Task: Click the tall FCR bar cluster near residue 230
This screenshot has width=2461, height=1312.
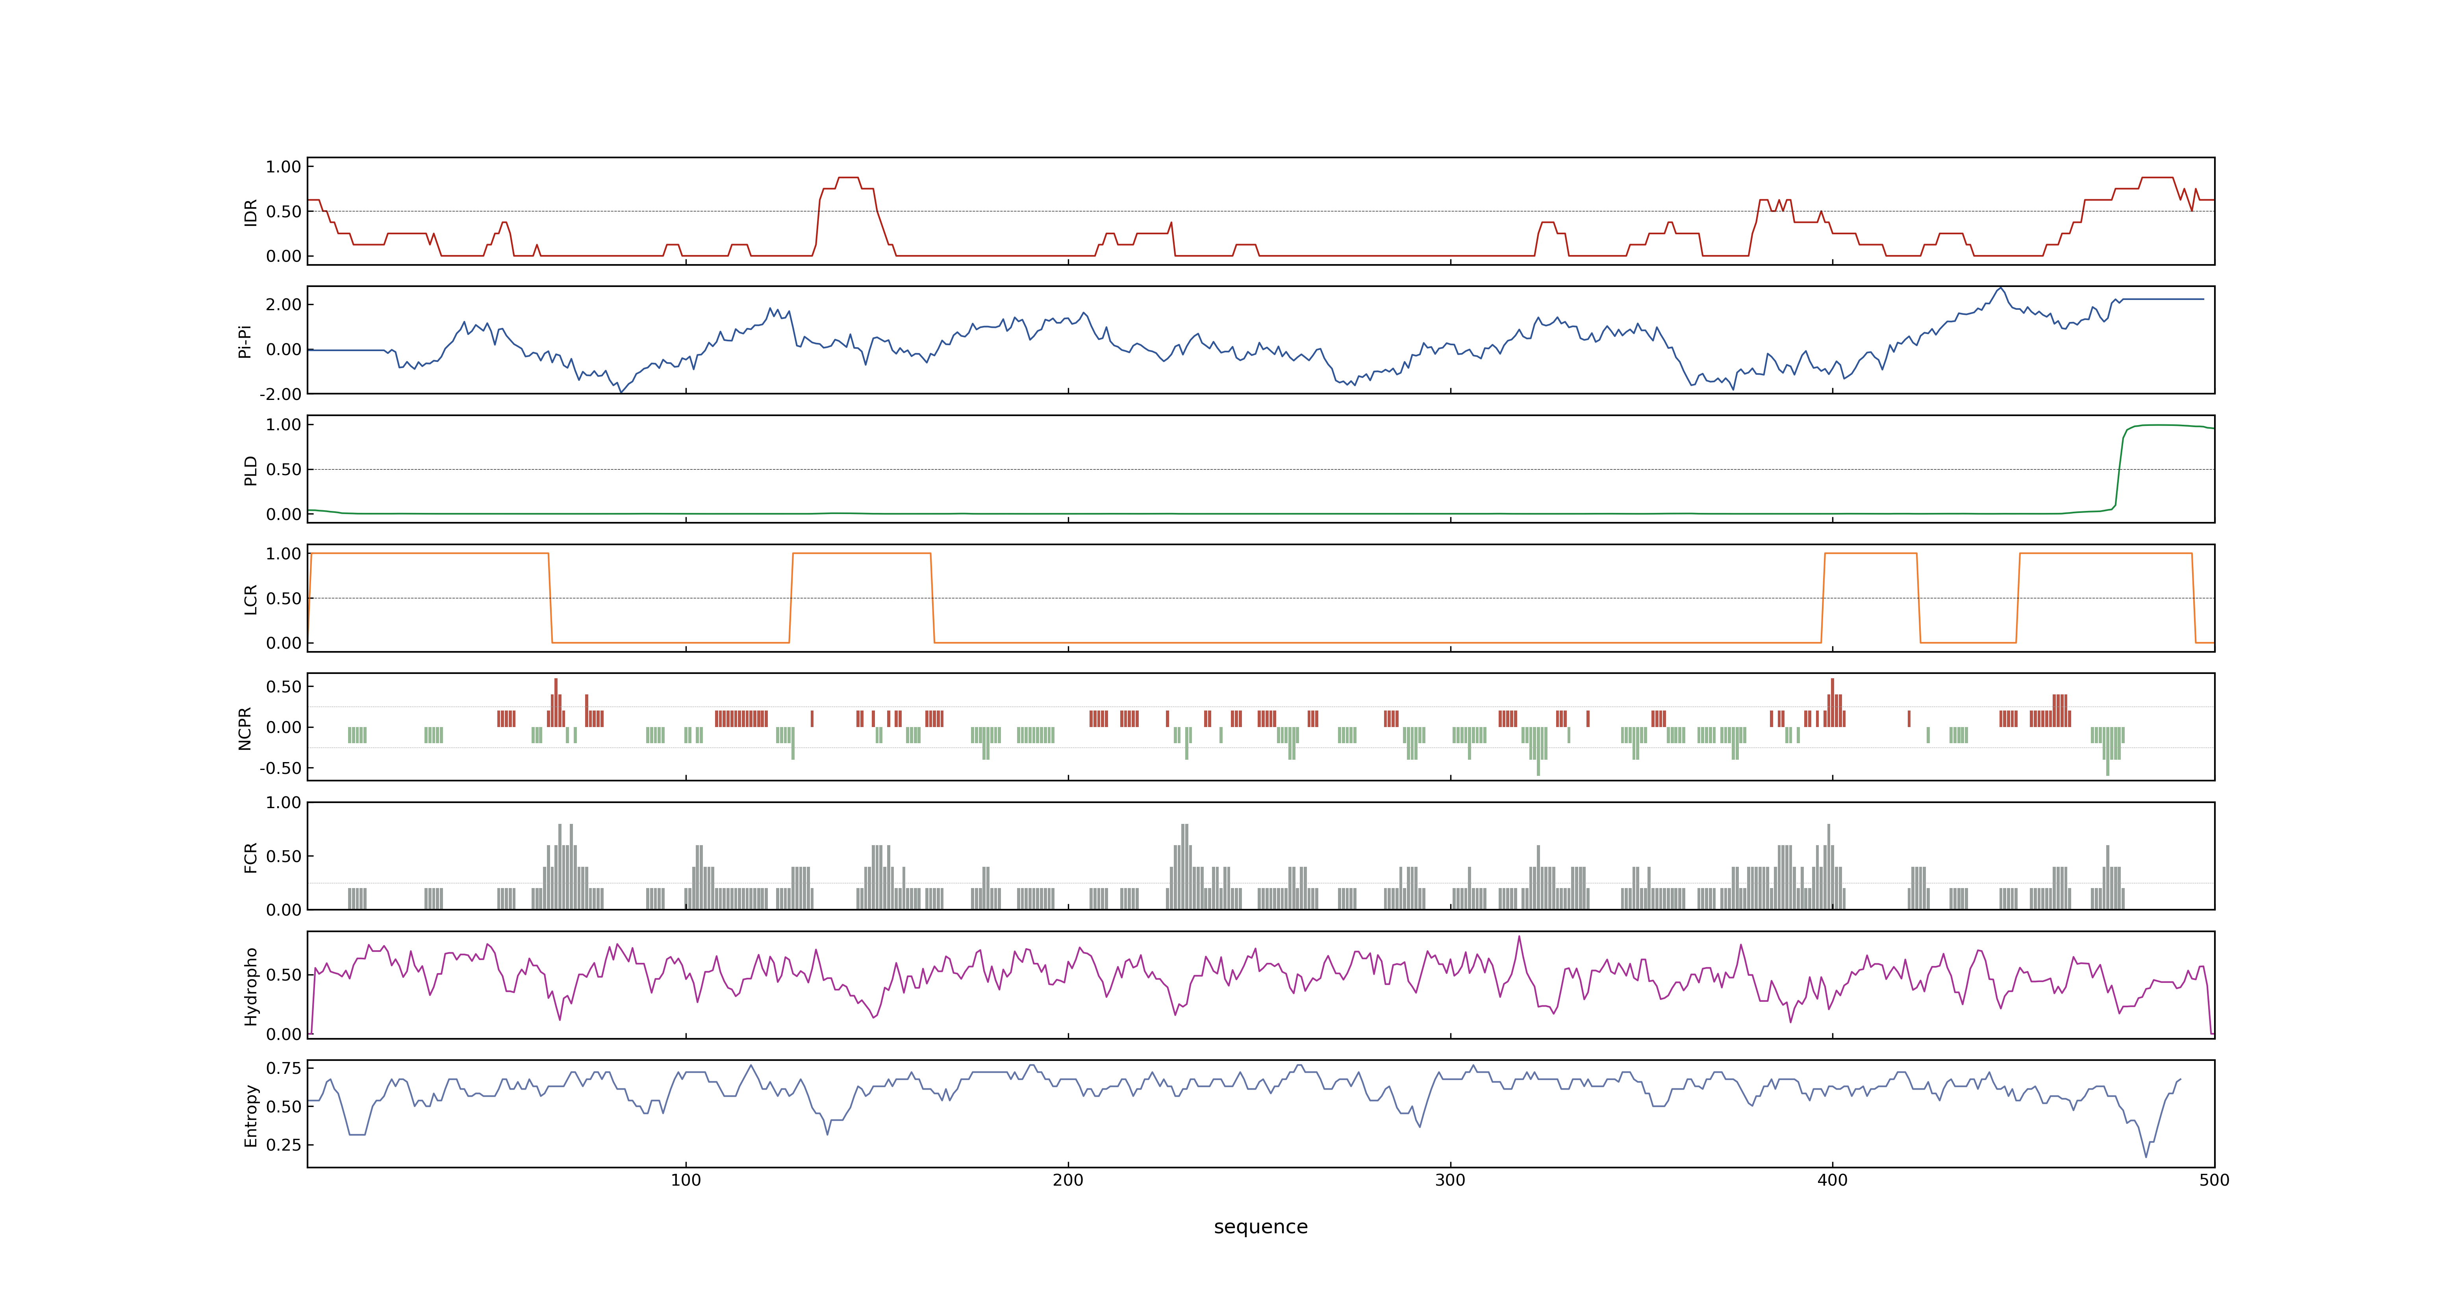Action: pos(1185,866)
